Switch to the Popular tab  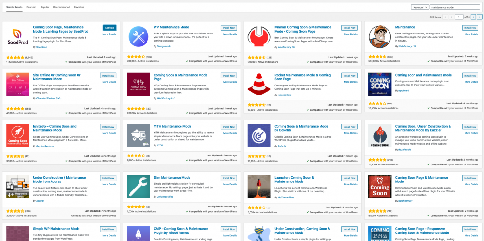click(x=45, y=7)
